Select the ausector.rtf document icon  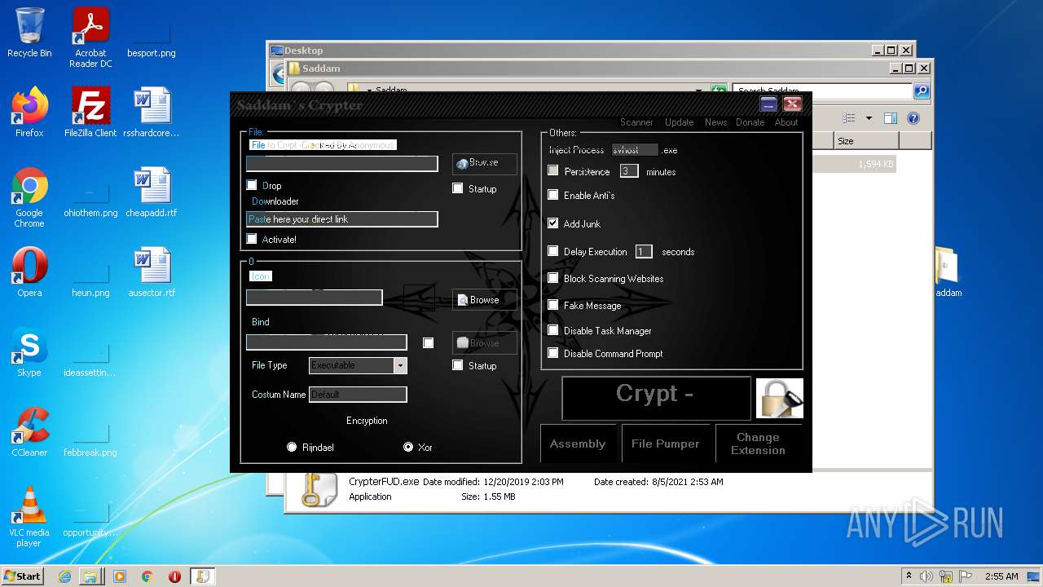click(152, 272)
